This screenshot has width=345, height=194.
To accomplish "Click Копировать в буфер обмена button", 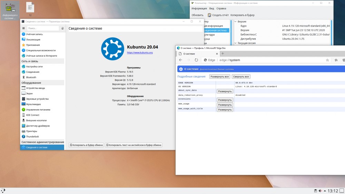I will click(86, 145).
